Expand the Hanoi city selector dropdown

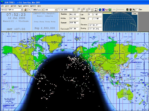[22, 10]
